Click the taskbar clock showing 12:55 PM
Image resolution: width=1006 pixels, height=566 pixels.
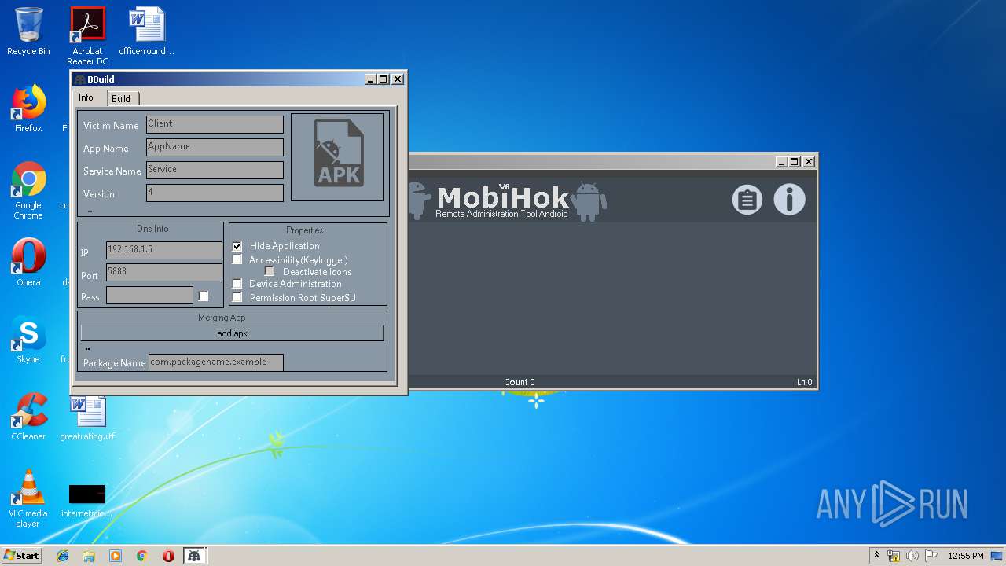click(x=965, y=556)
